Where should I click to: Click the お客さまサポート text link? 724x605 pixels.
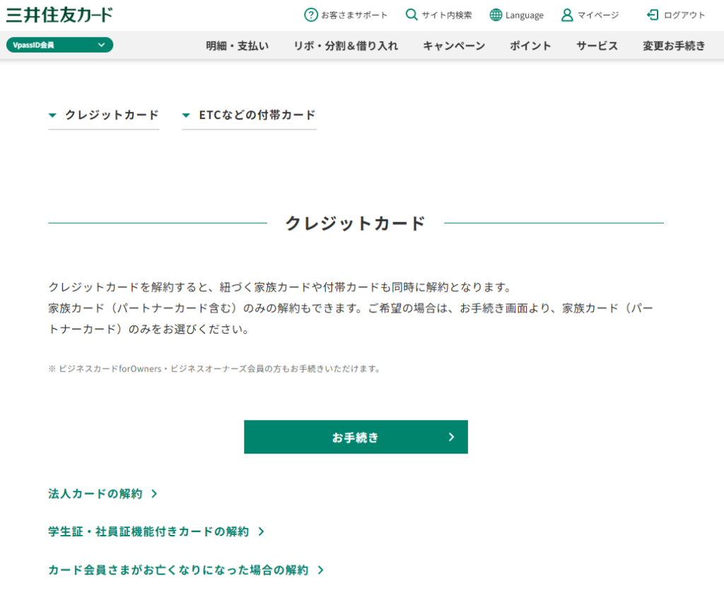tap(354, 15)
